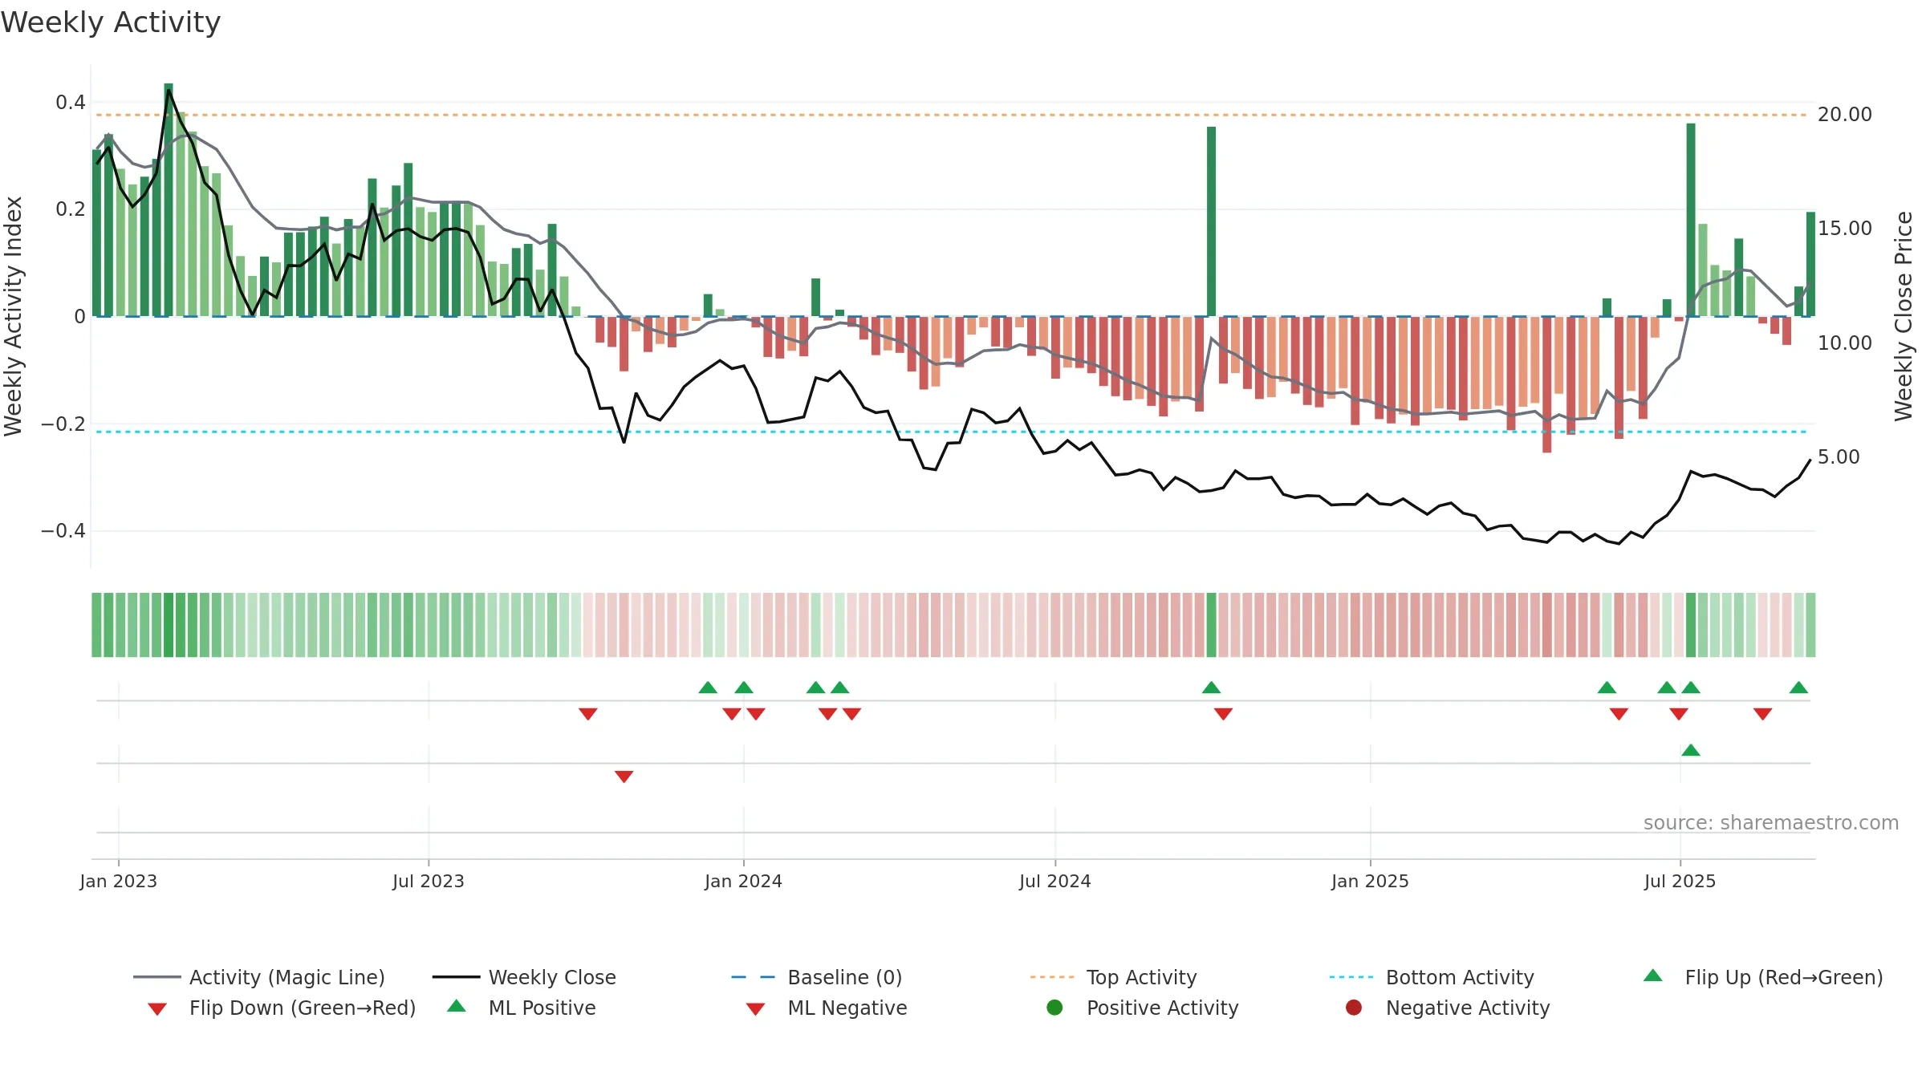Toggle the Top Activity legend entry
Image resolution: width=1926 pixels, height=1083 pixels.
[1114, 977]
